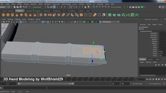The image size is (166, 93).
Task: Click the Play backwards button
Action: click(156, 79)
